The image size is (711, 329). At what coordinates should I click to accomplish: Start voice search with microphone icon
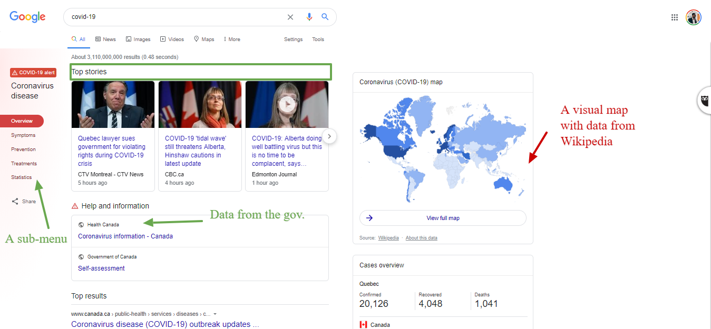tap(309, 17)
